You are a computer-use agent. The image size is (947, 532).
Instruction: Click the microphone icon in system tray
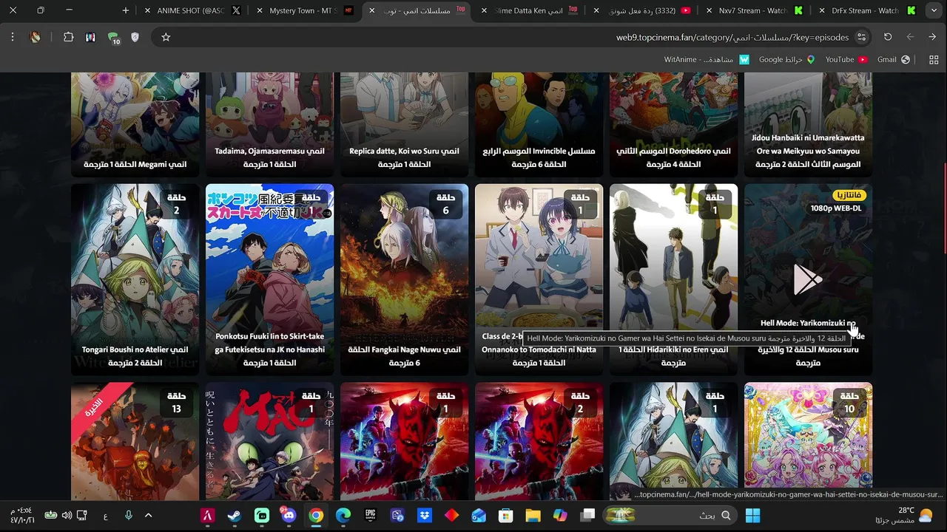(x=128, y=516)
